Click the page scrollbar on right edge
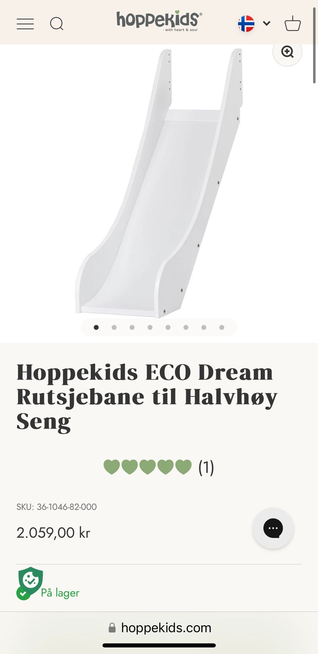The image size is (318, 654). click(x=314, y=45)
